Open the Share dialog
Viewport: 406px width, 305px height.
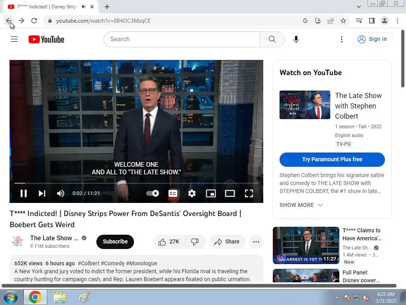click(227, 241)
